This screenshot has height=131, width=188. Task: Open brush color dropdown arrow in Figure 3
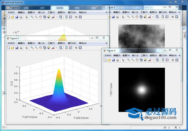click(x=56, y=48)
